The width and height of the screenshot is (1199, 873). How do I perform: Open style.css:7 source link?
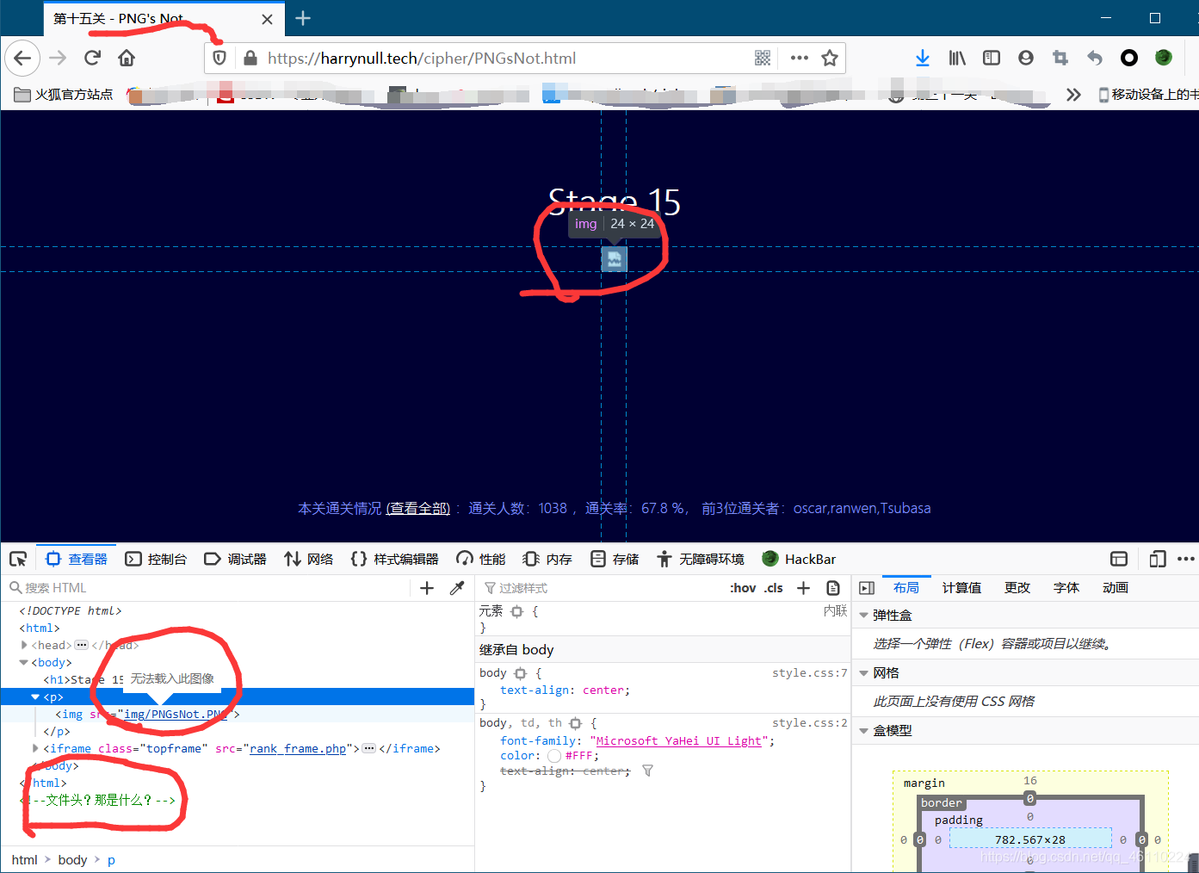809,672
